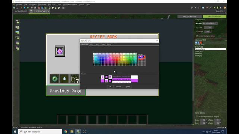Click the add button tool in left sidebar
Viewport: 239px width, 134px height.
(x=18, y=38)
